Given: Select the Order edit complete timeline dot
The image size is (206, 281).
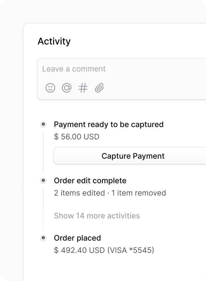Looking at the screenshot, I should (x=43, y=180).
